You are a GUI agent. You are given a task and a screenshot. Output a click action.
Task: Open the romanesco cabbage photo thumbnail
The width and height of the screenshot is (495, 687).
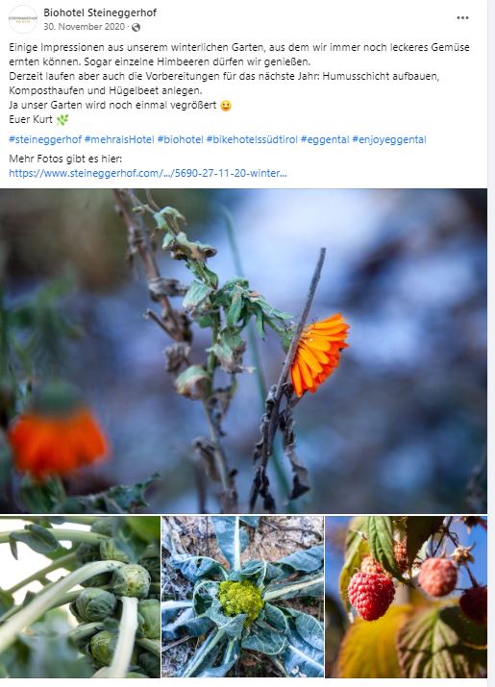point(242,597)
